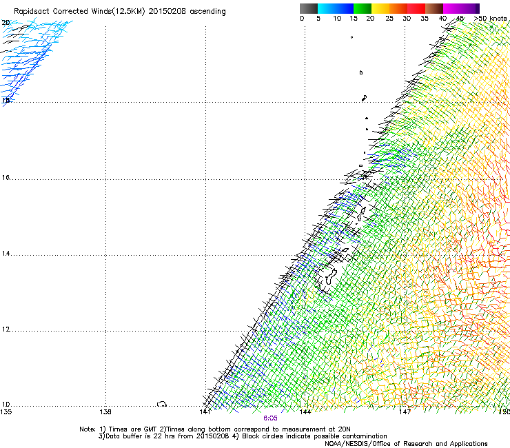Click the latitude axis label '18'
The width and height of the screenshot is (510, 448).
click(x=6, y=100)
